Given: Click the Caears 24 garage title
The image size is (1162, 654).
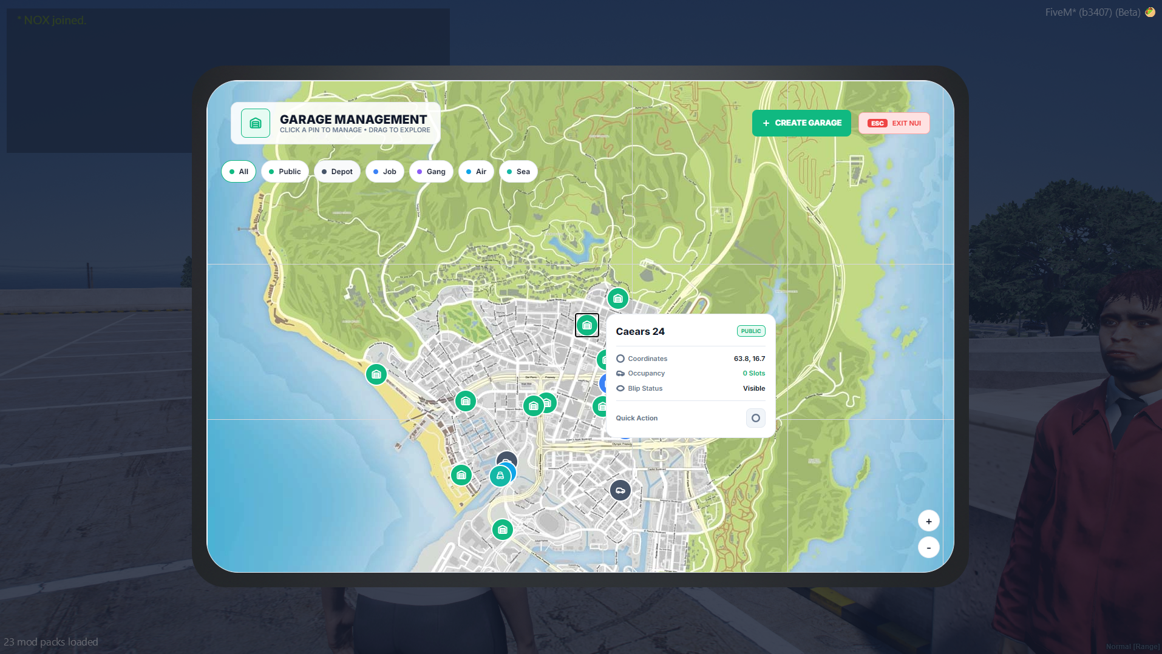Looking at the screenshot, I should coord(640,331).
